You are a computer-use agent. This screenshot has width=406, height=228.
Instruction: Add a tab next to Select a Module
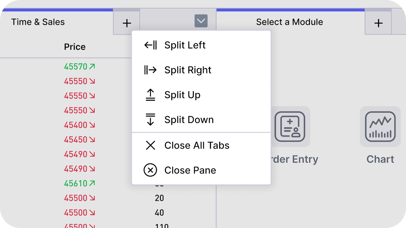[378, 23]
